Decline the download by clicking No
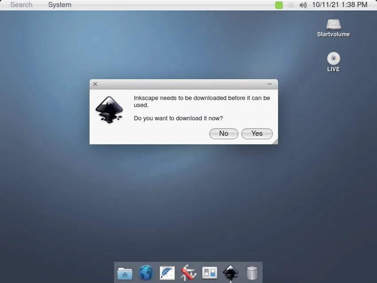This screenshot has height=283, width=377. [x=224, y=134]
